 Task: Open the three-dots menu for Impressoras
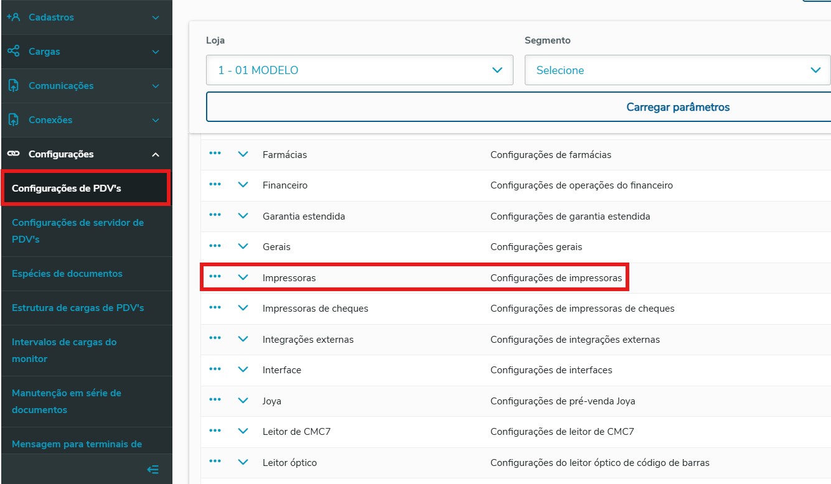(215, 277)
